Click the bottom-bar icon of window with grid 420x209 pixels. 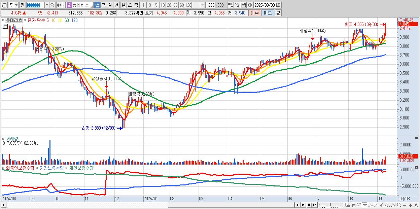(348, 205)
